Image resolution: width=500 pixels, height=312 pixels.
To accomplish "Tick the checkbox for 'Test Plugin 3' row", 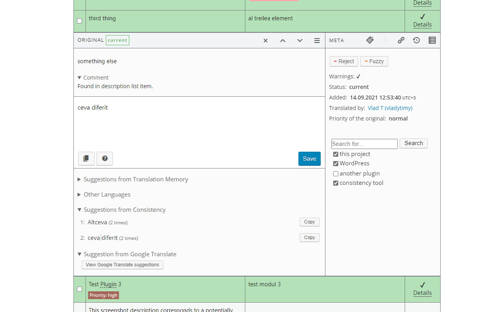I will pos(80,289).
